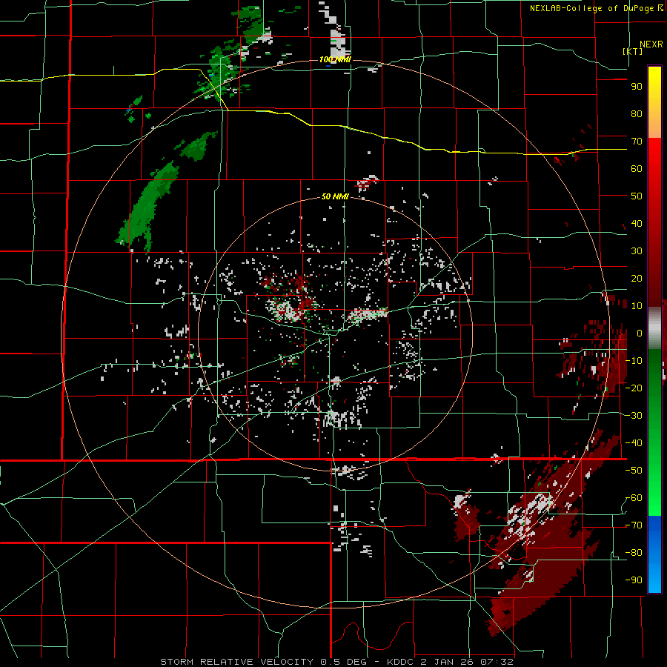Click the 30 value on the velocity scale
Image resolution: width=667 pixels, height=667 pixels.
click(x=637, y=251)
